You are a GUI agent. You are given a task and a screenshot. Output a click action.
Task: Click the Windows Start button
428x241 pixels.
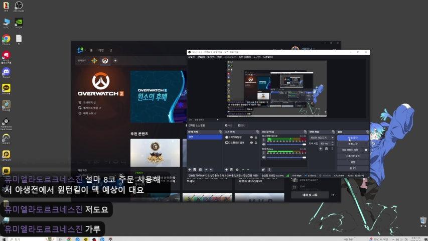coord(4,239)
